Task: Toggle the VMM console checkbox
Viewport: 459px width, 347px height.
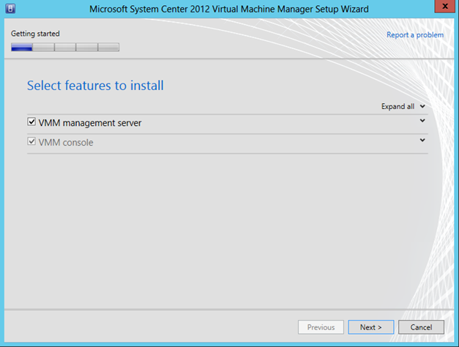Action: point(31,141)
